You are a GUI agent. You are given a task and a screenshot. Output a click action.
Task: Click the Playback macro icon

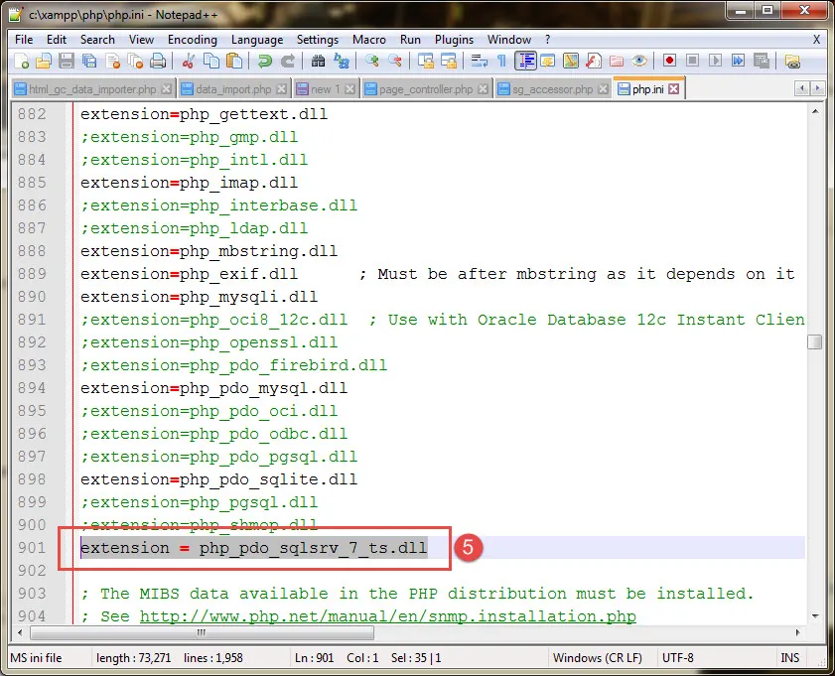coord(715,61)
